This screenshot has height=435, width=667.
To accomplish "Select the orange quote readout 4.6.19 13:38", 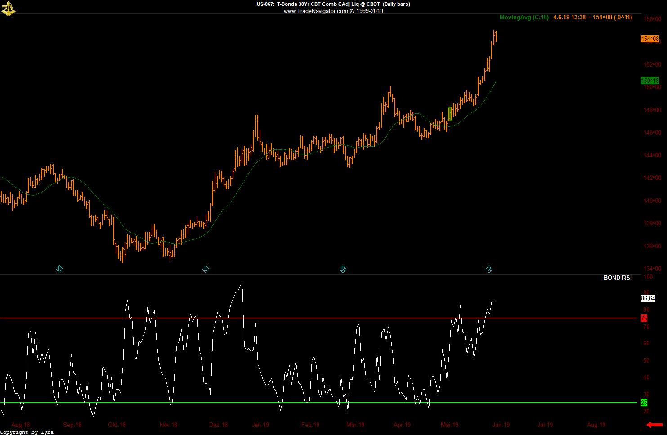I will tap(569, 18).
